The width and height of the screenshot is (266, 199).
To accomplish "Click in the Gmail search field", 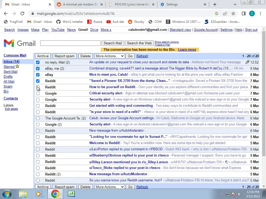I will pos(70,43).
